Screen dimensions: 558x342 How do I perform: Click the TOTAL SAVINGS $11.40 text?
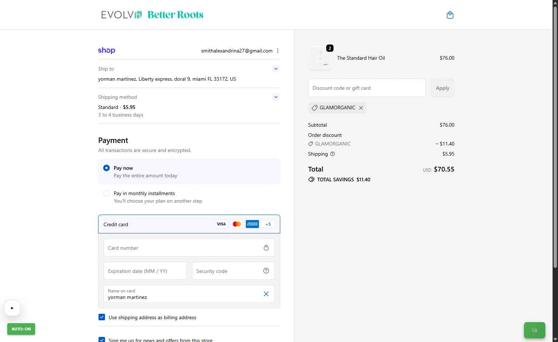(344, 180)
